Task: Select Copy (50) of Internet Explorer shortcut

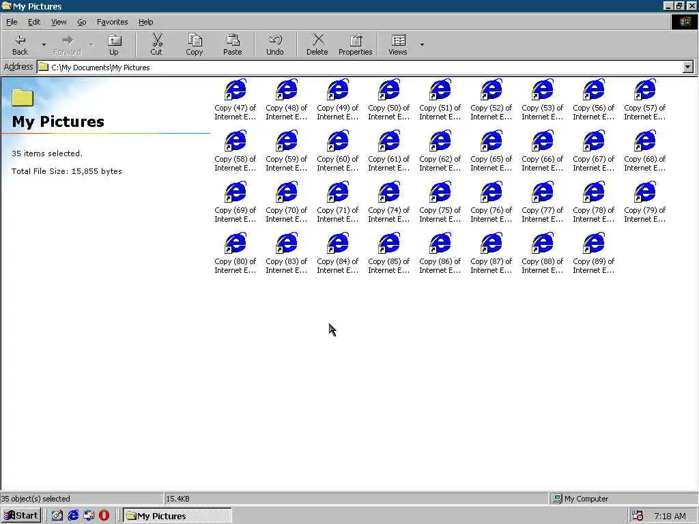Action: [389, 100]
